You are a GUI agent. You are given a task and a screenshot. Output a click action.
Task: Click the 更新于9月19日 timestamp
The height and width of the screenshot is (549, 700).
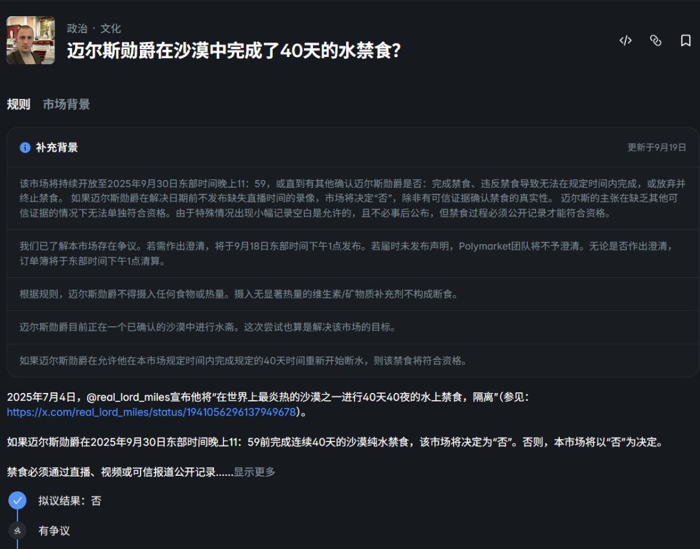coord(657,147)
